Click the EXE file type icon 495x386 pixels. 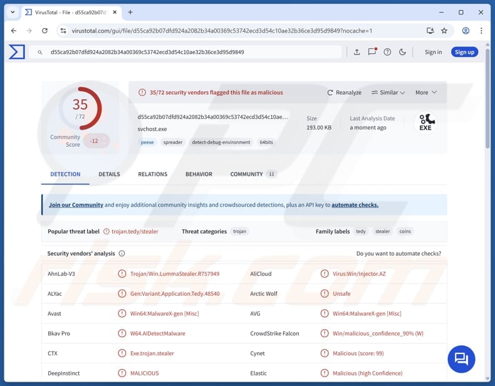pyautogui.click(x=425, y=122)
